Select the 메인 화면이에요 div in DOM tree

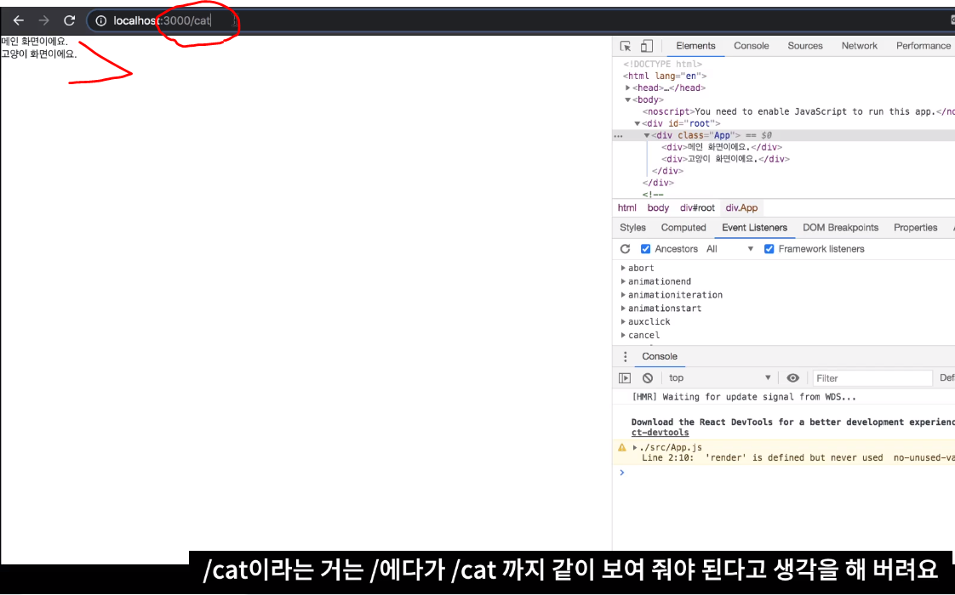click(x=722, y=147)
